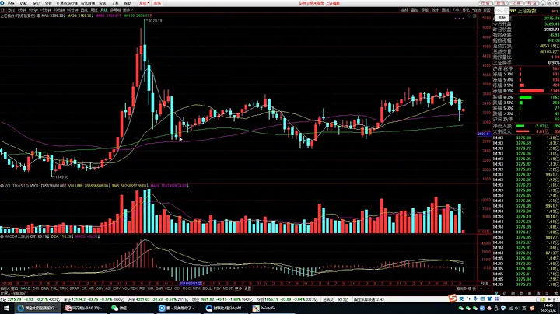
Task: Click the blue 2697.9 price axis marker
Action: coord(483,134)
